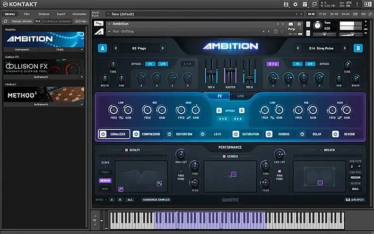This screenshot has width=374, height=234.
Task: Select Medium slope button
Action: [x=105, y=180]
